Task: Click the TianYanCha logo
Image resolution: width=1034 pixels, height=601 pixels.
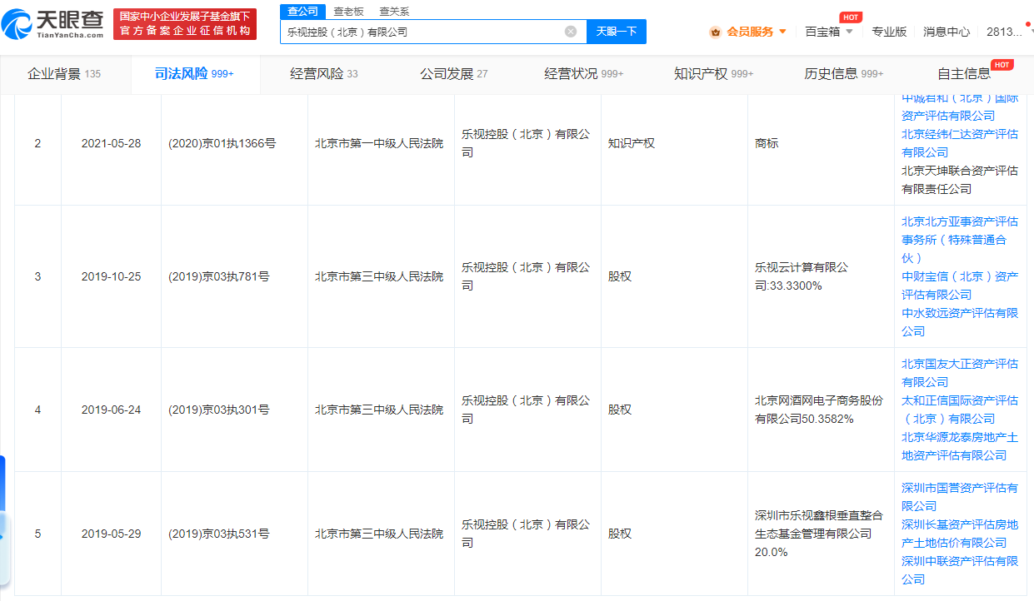Action: pos(52,24)
